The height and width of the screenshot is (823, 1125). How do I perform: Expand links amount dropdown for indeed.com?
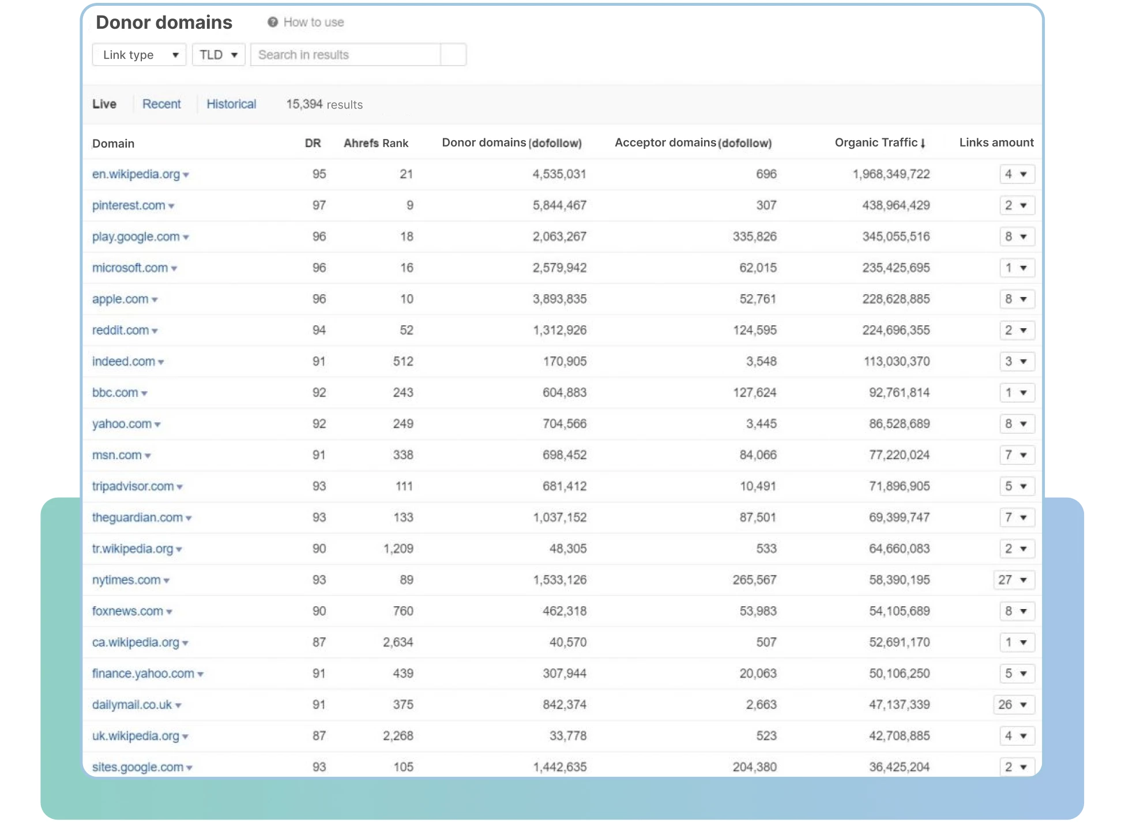coord(1017,361)
